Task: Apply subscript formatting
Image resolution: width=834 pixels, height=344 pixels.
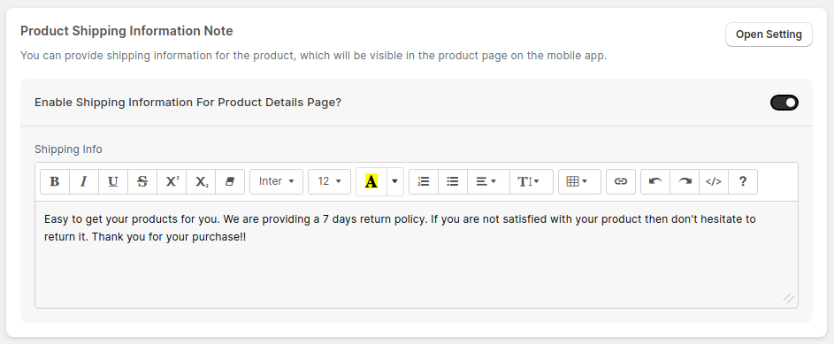Action: click(201, 181)
